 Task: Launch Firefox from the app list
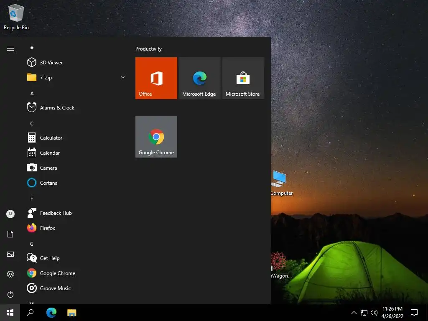76,228
